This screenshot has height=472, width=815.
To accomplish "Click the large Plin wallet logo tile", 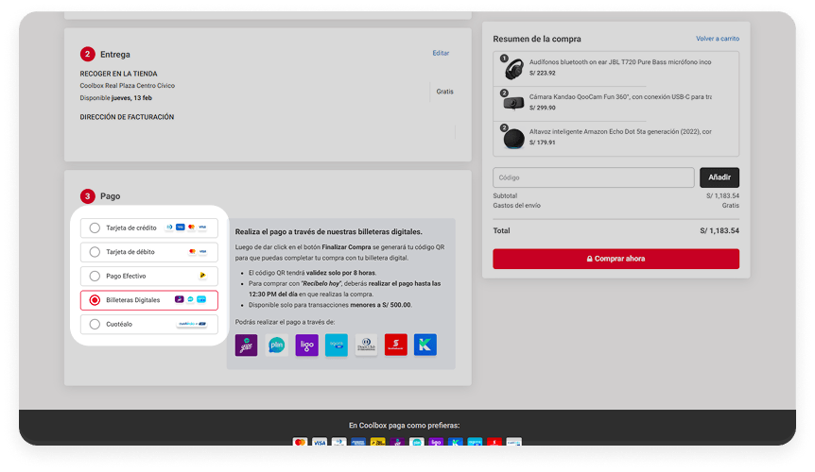I will 276,345.
